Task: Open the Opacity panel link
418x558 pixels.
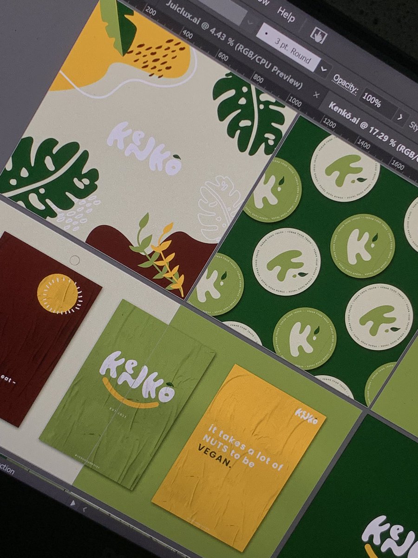Action: [x=346, y=85]
